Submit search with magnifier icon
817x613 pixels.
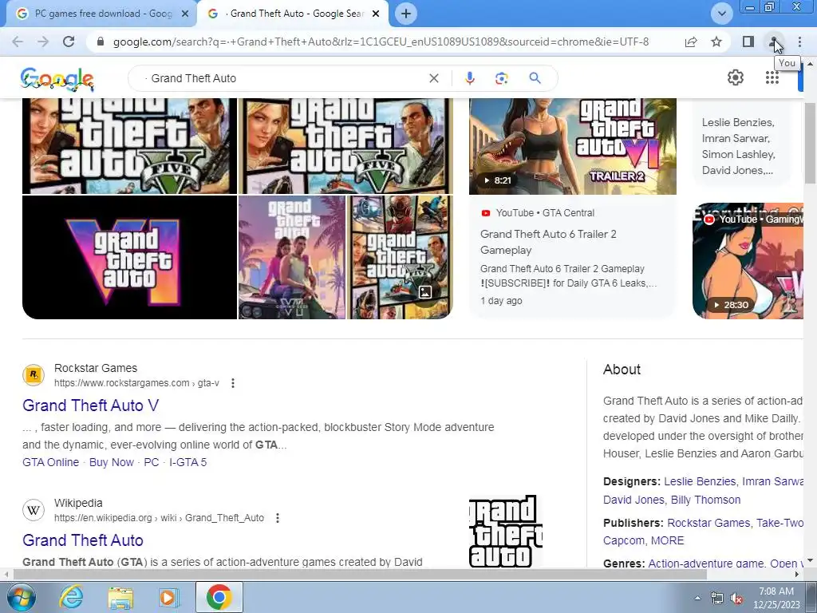coord(535,78)
